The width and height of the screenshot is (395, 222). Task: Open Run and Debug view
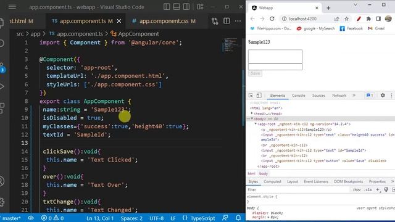click(x=2, y=86)
